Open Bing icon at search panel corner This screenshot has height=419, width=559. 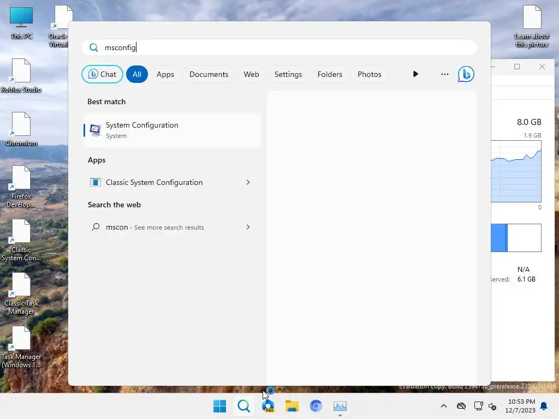[466, 74]
